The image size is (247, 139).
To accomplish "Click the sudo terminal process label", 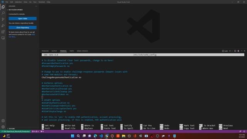I will [225, 51].
